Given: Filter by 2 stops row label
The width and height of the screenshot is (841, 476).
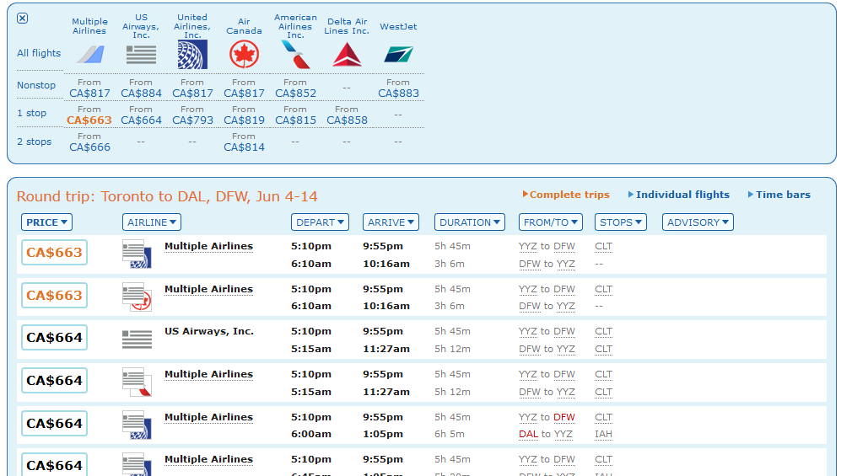Looking at the screenshot, I should tap(35, 142).
